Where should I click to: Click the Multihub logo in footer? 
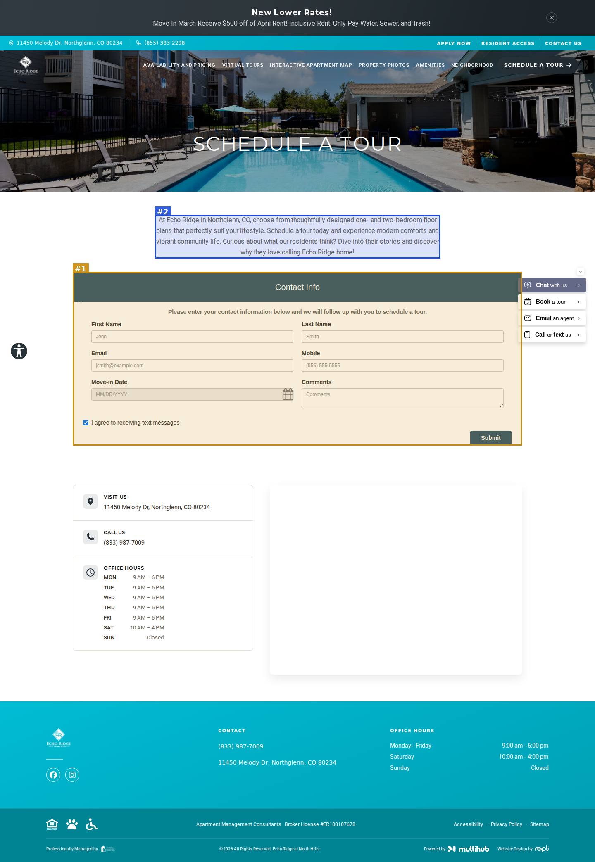(x=469, y=849)
